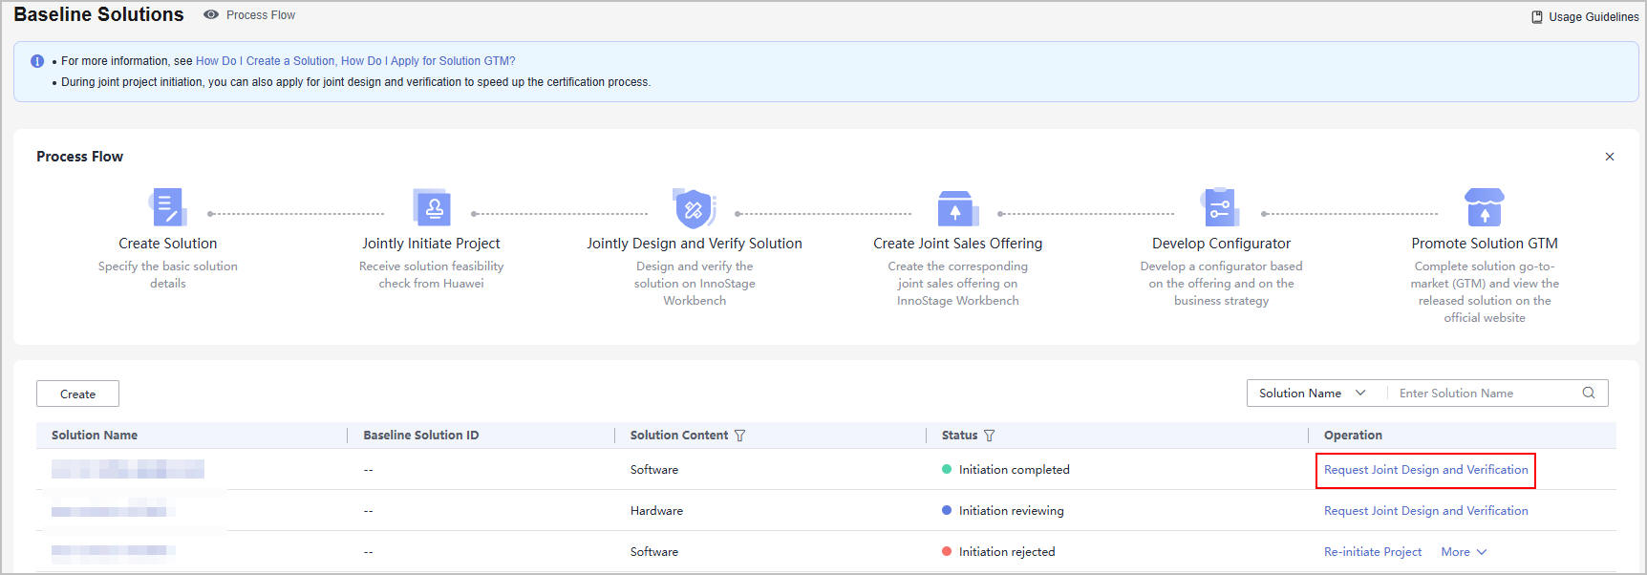Toggle Process Flow visibility with eye icon
This screenshot has height=575, width=1647.
pos(211,15)
